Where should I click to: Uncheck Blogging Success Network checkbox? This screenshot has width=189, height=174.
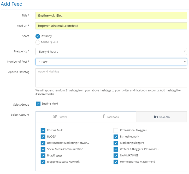(x=43, y=162)
